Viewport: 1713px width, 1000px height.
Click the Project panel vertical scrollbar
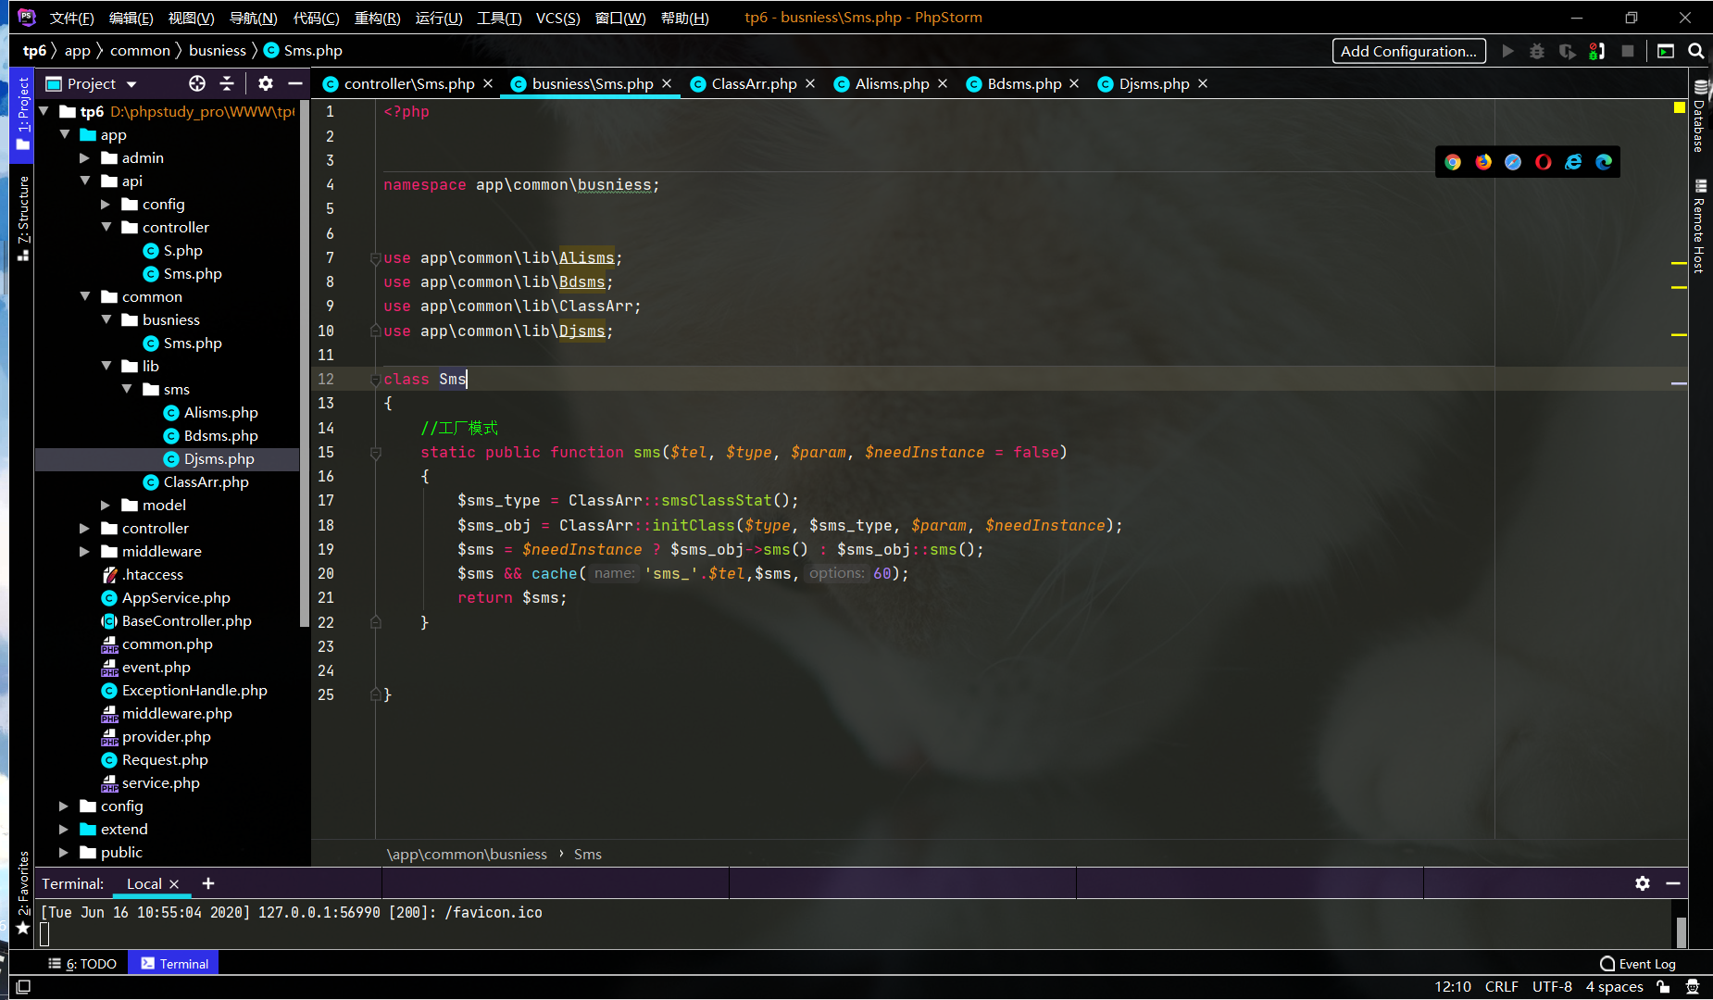tap(304, 361)
